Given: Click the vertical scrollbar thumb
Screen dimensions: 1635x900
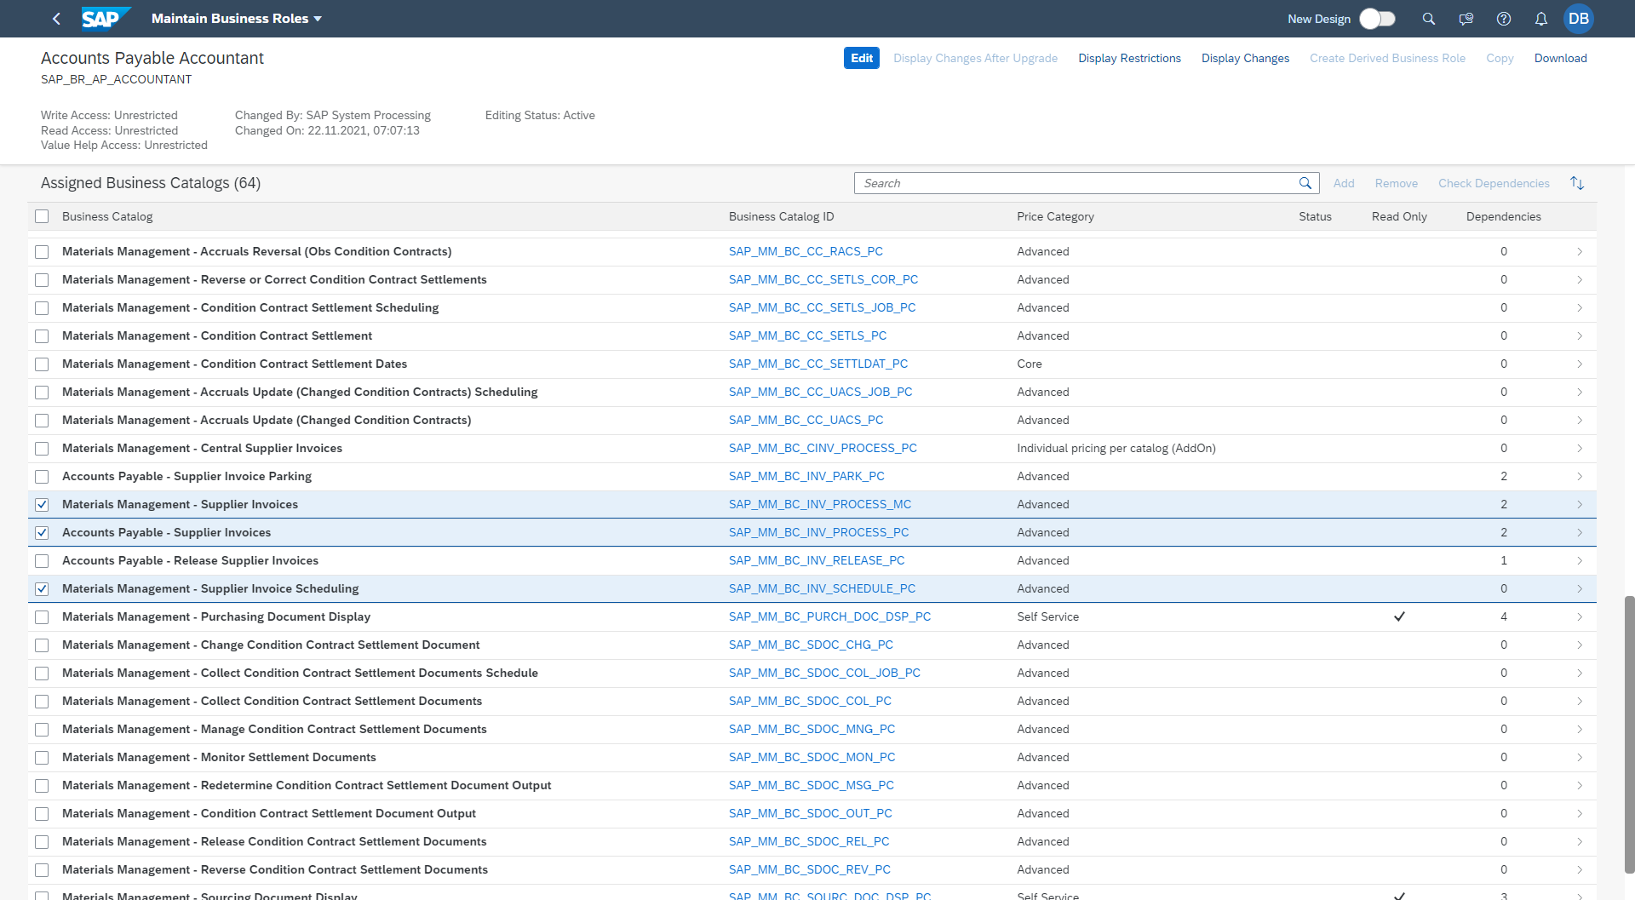Looking at the screenshot, I should coord(1629,734).
